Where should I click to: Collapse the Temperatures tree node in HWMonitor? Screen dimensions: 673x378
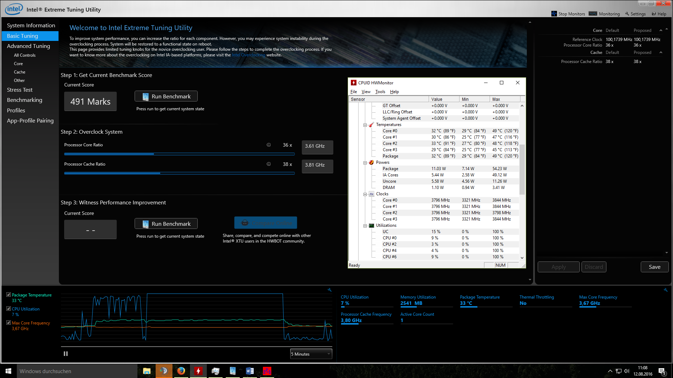(x=365, y=125)
